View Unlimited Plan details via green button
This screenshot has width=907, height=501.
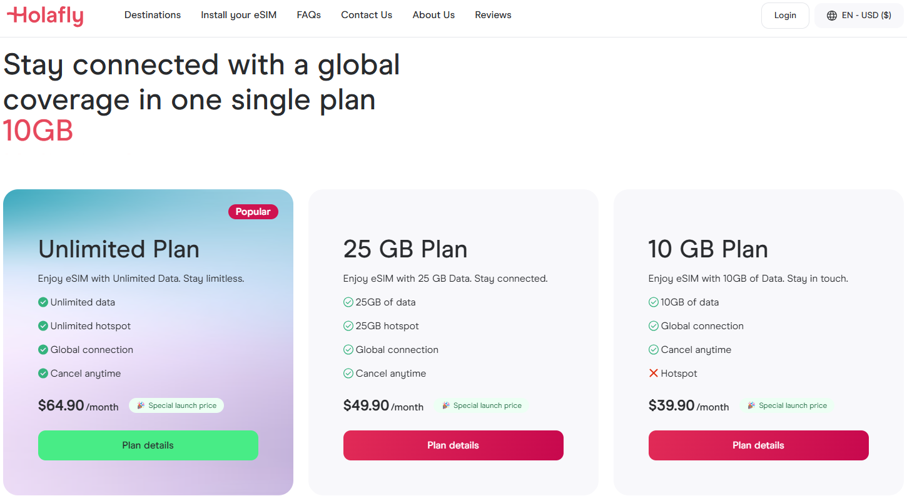[148, 445]
